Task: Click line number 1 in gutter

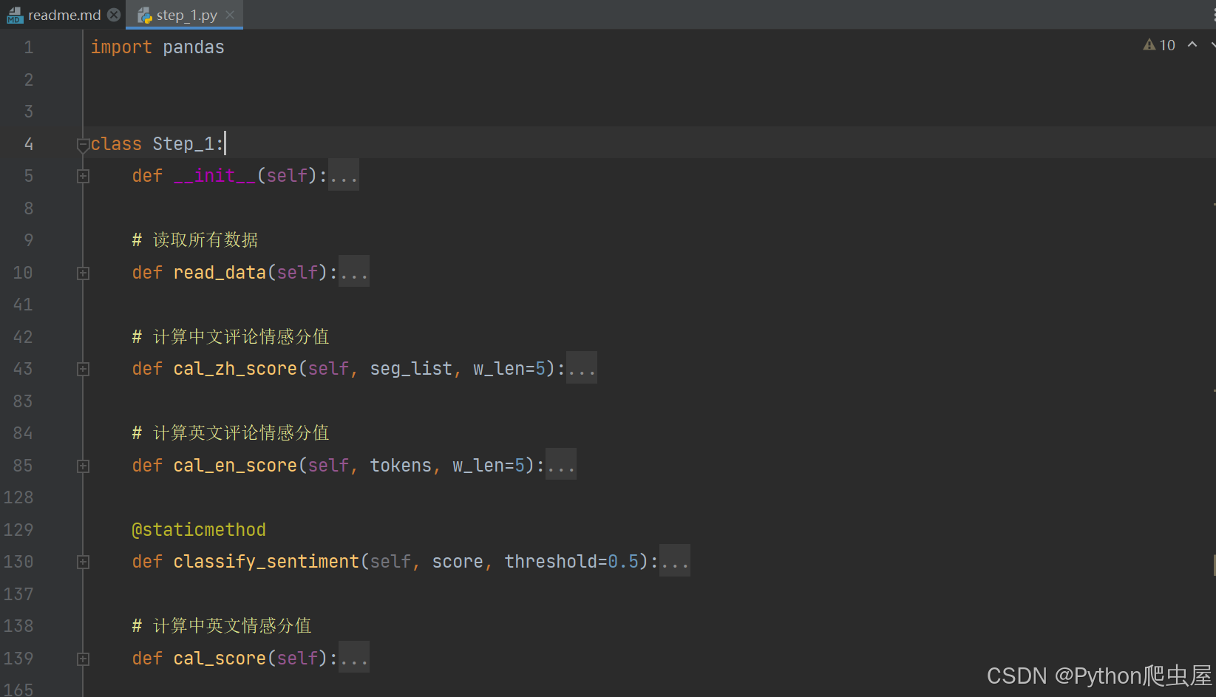Action: tap(28, 47)
